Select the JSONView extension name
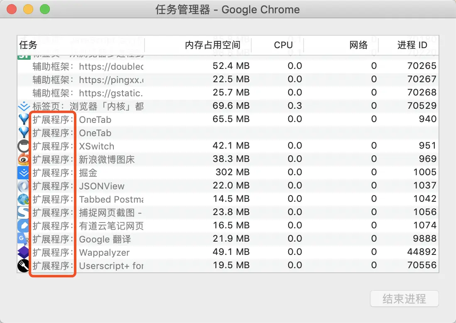This screenshot has height=323, width=456. tap(102, 186)
